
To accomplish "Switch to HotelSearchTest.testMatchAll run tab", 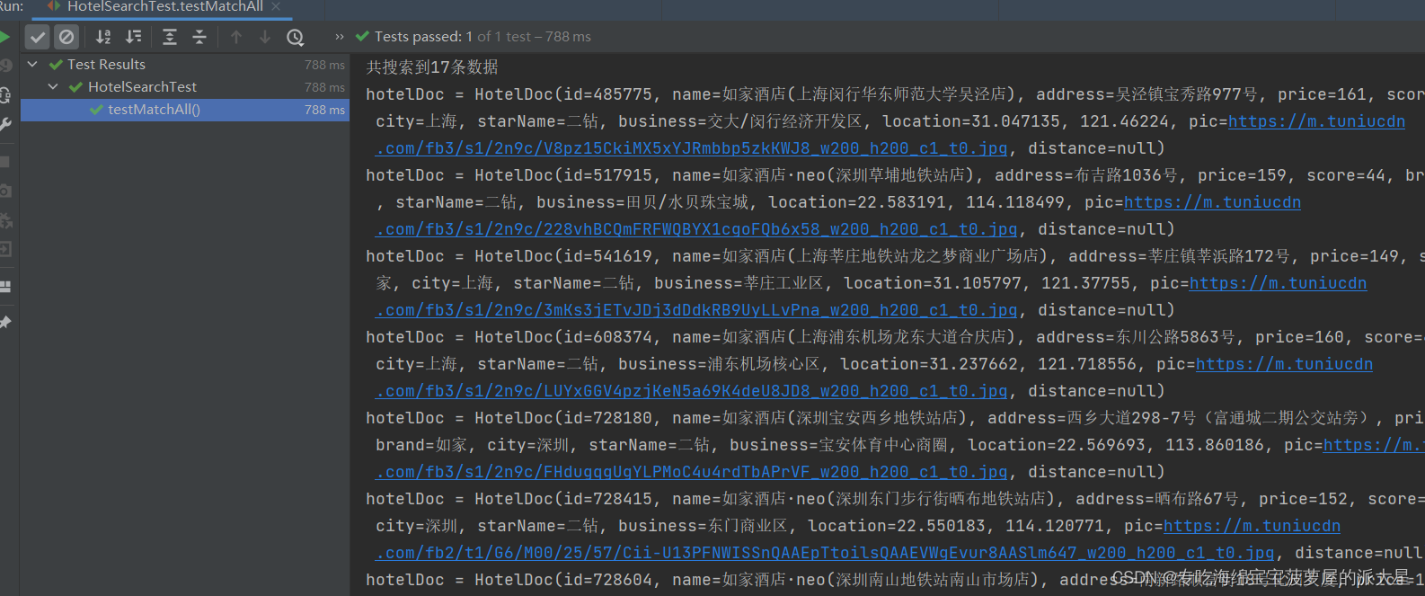I will coord(164,7).
